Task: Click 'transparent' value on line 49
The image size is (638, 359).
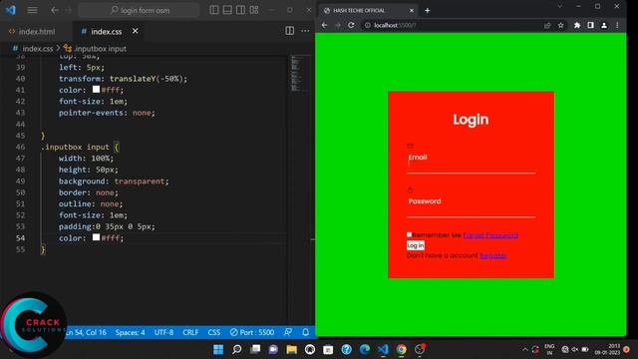Action: coord(140,181)
